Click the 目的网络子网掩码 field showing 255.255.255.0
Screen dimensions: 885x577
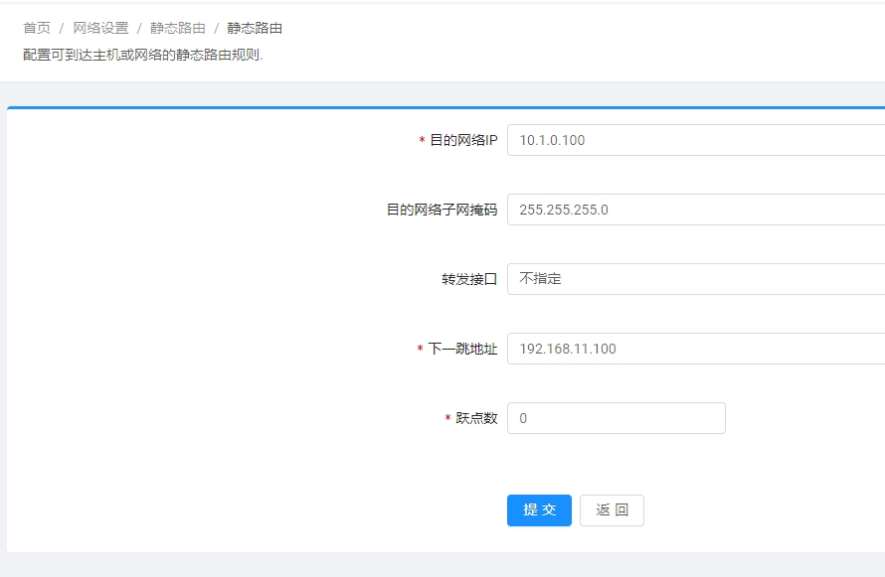click(696, 210)
